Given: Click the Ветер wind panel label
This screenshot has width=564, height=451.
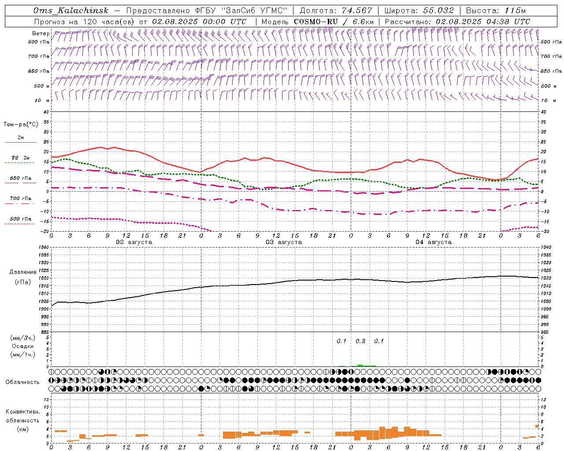Looking at the screenshot, I should click(x=41, y=33).
